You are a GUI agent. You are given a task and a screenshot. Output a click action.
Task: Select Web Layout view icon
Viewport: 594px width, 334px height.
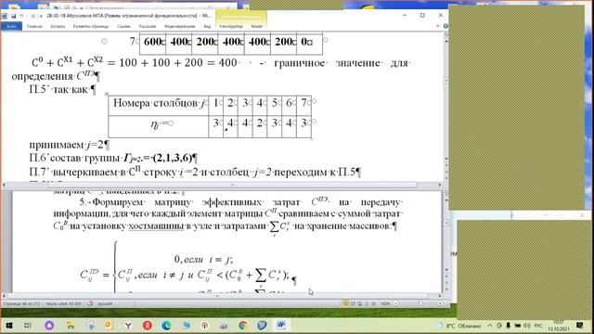tap(359, 303)
